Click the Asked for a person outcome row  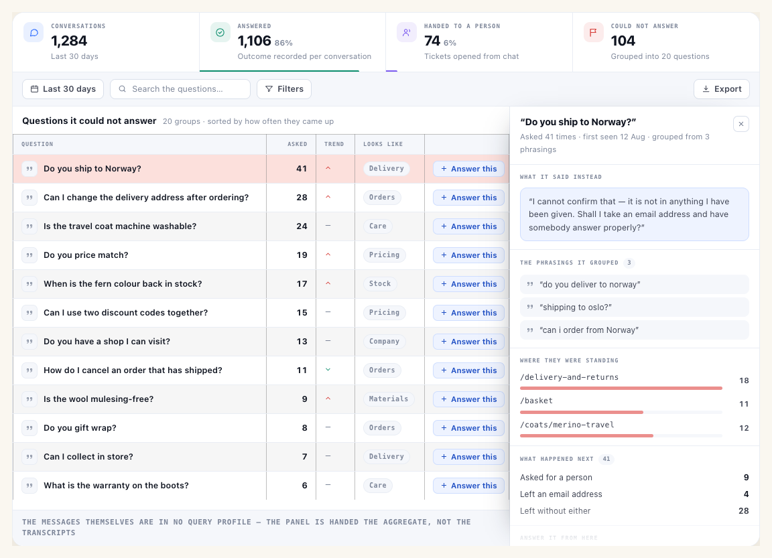(634, 478)
